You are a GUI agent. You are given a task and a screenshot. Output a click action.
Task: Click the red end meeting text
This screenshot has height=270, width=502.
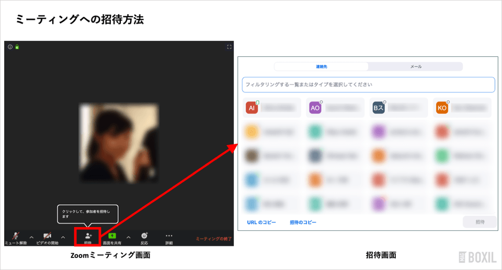213,239
